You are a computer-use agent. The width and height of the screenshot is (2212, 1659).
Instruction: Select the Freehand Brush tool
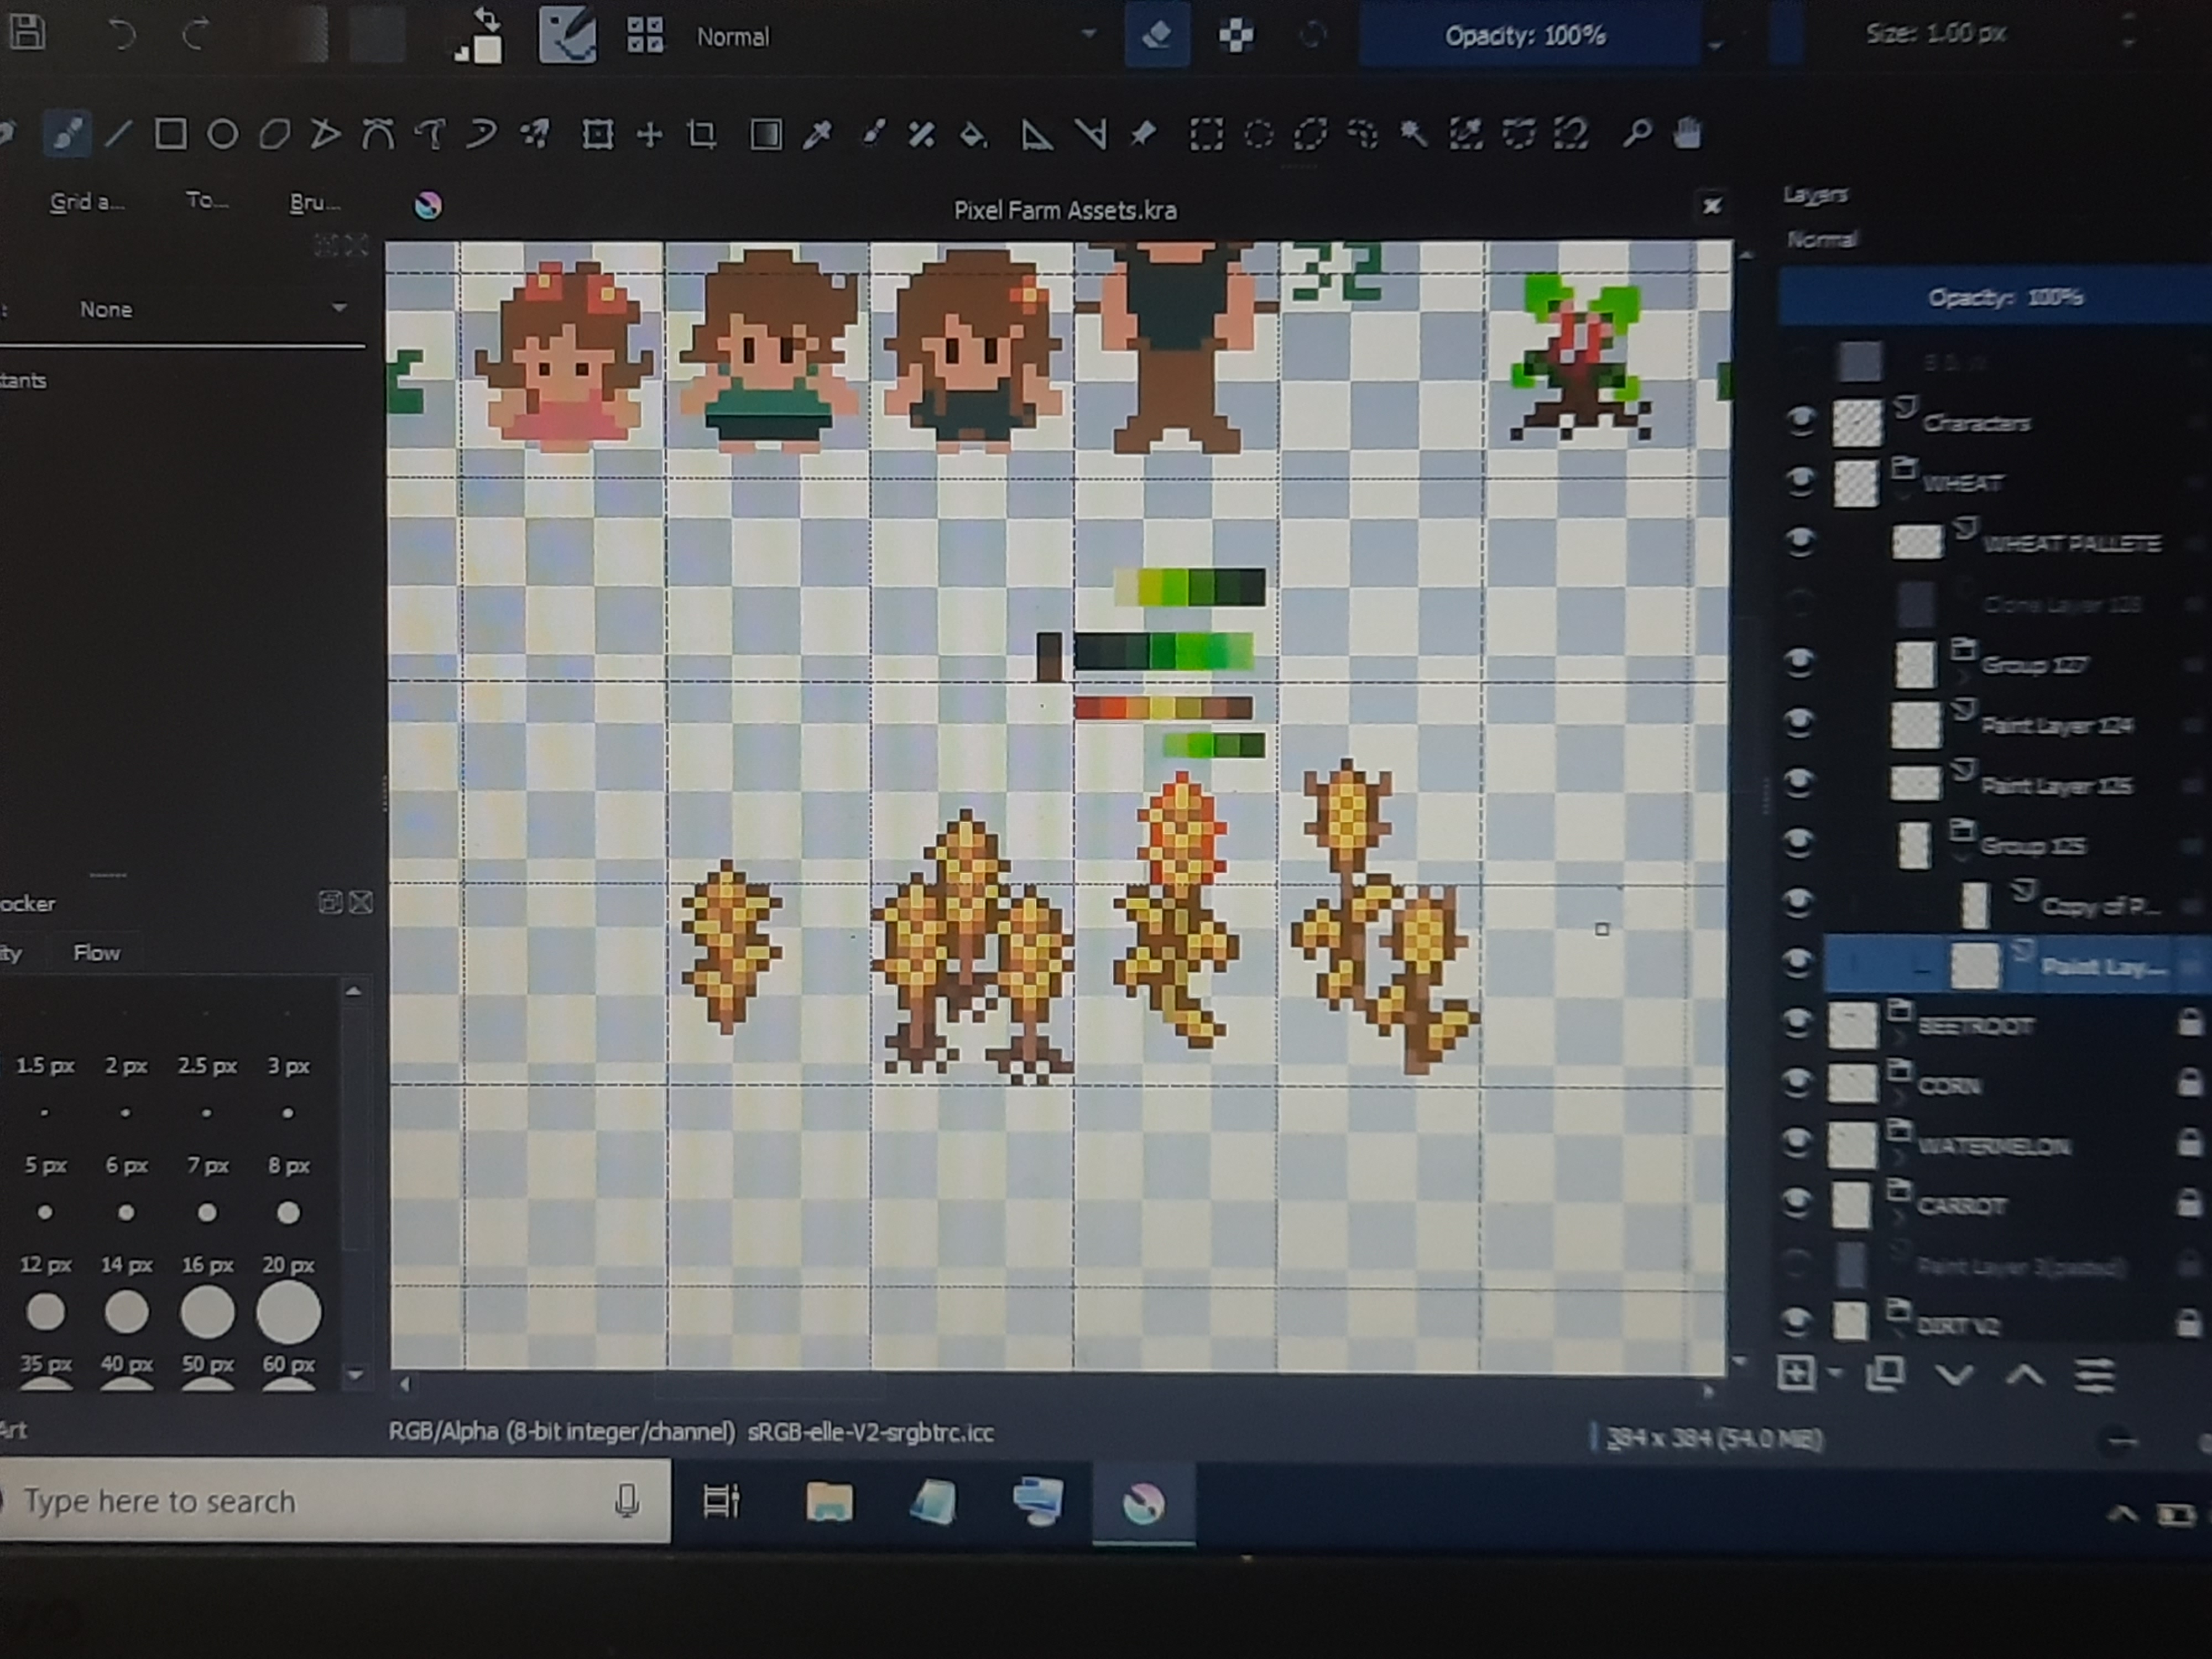(x=67, y=134)
